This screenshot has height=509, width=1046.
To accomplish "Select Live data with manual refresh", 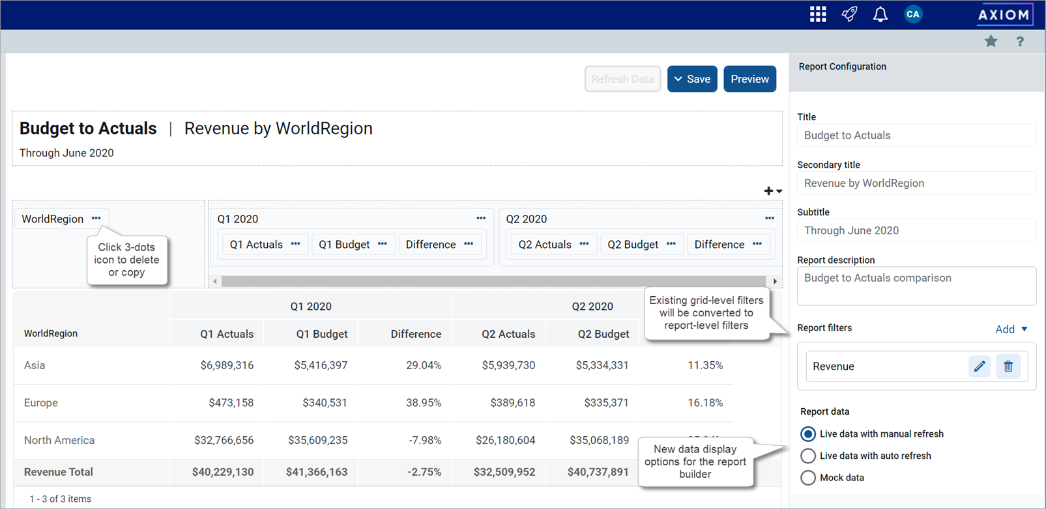I will click(x=808, y=434).
